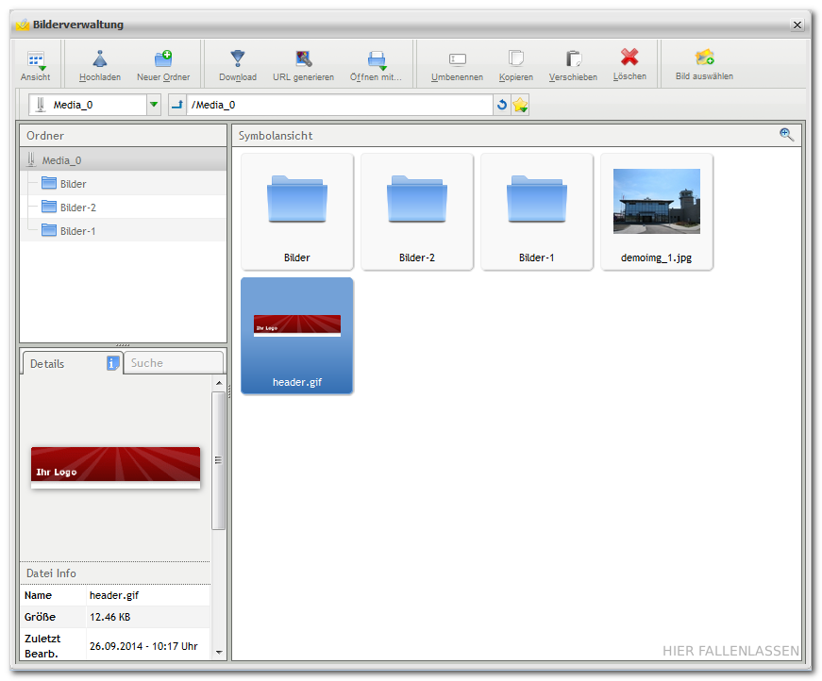
Task: Click the Download toolbar icon
Action: click(238, 59)
